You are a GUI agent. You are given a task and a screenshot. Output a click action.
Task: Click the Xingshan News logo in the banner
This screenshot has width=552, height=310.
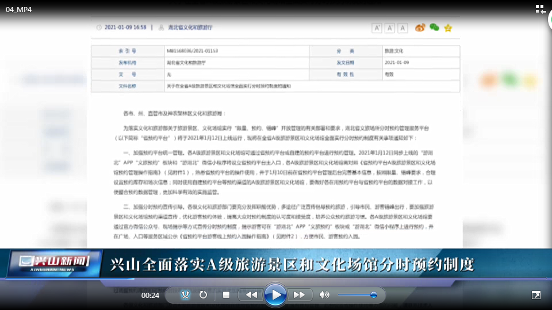[x=55, y=264]
